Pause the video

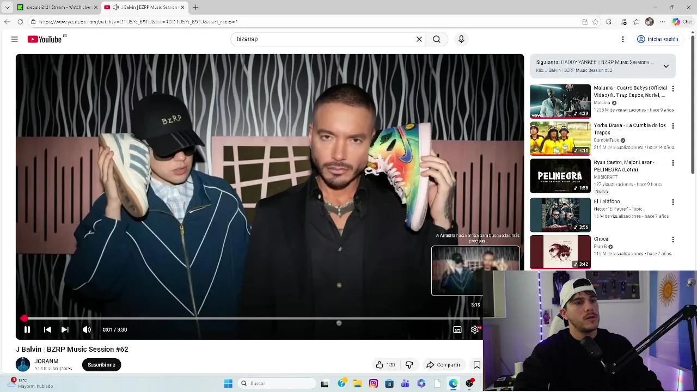point(27,329)
